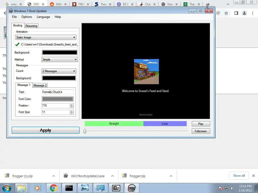Expand the Animation Static Image dropdown
This screenshot has height=193, width=258.
pyautogui.click(x=46, y=37)
